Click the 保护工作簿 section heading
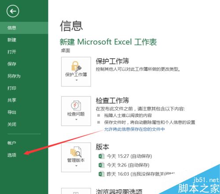The image size is (220, 194). [112, 61]
